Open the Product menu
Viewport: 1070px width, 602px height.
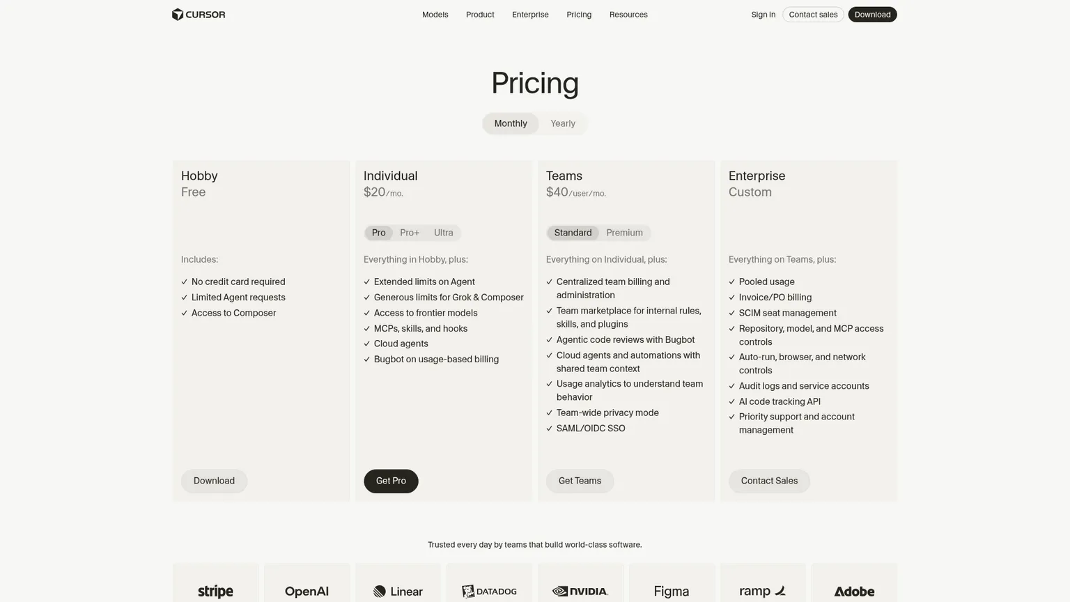click(x=480, y=15)
